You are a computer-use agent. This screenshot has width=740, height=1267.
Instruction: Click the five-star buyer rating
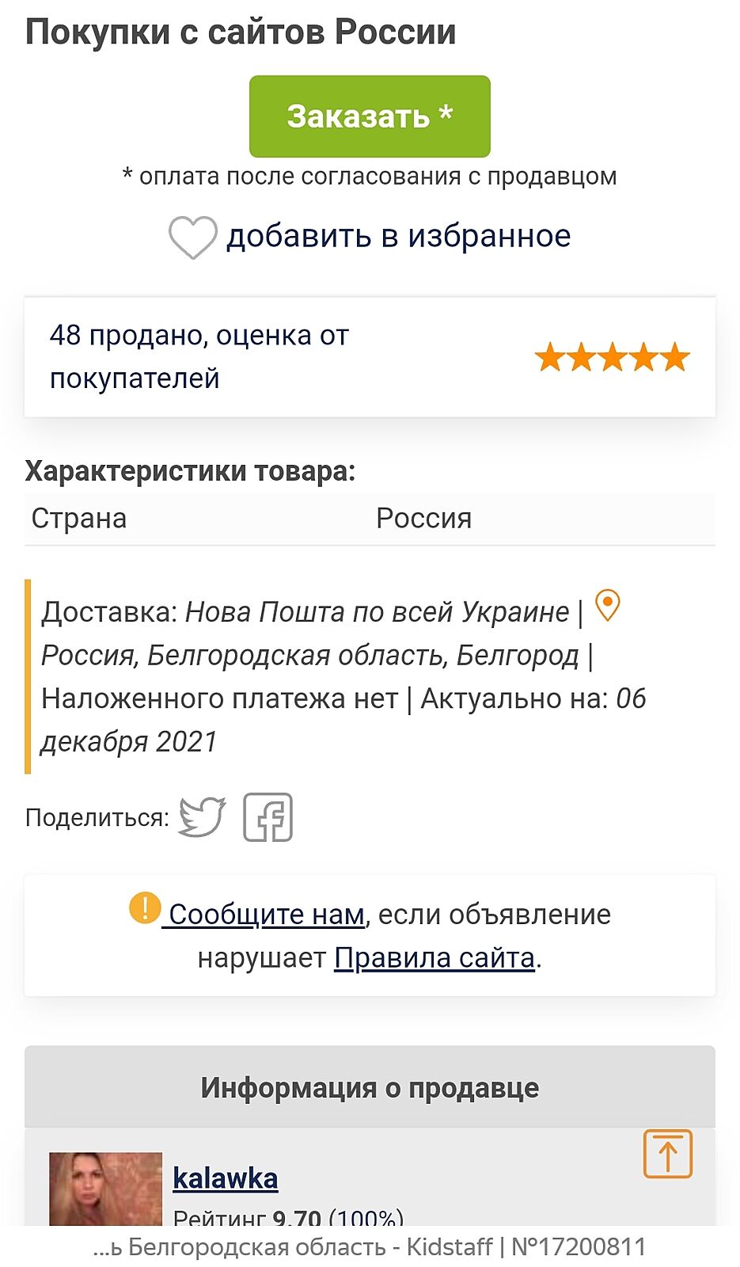tap(612, 357)
